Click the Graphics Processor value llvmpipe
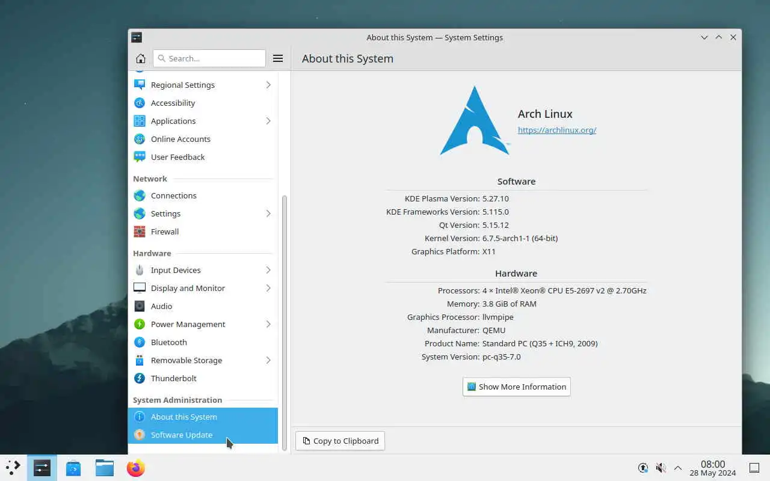The image size is (770, 481). click(x=498, y=317)
